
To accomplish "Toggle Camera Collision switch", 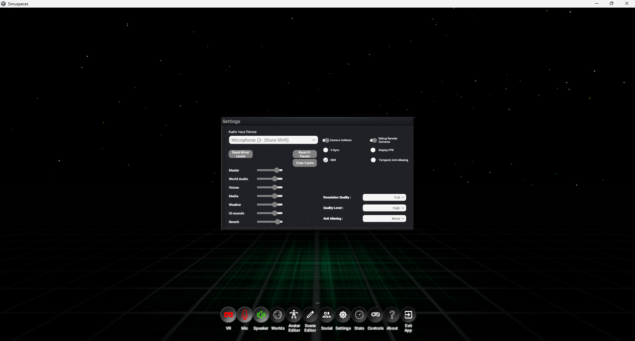I will 326,140.
